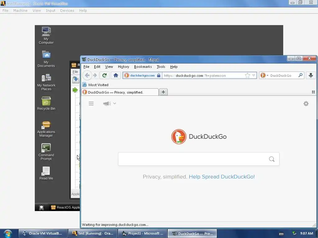
Task: Bookmark this page with the star icon
Action: click(x=248, y=76)
